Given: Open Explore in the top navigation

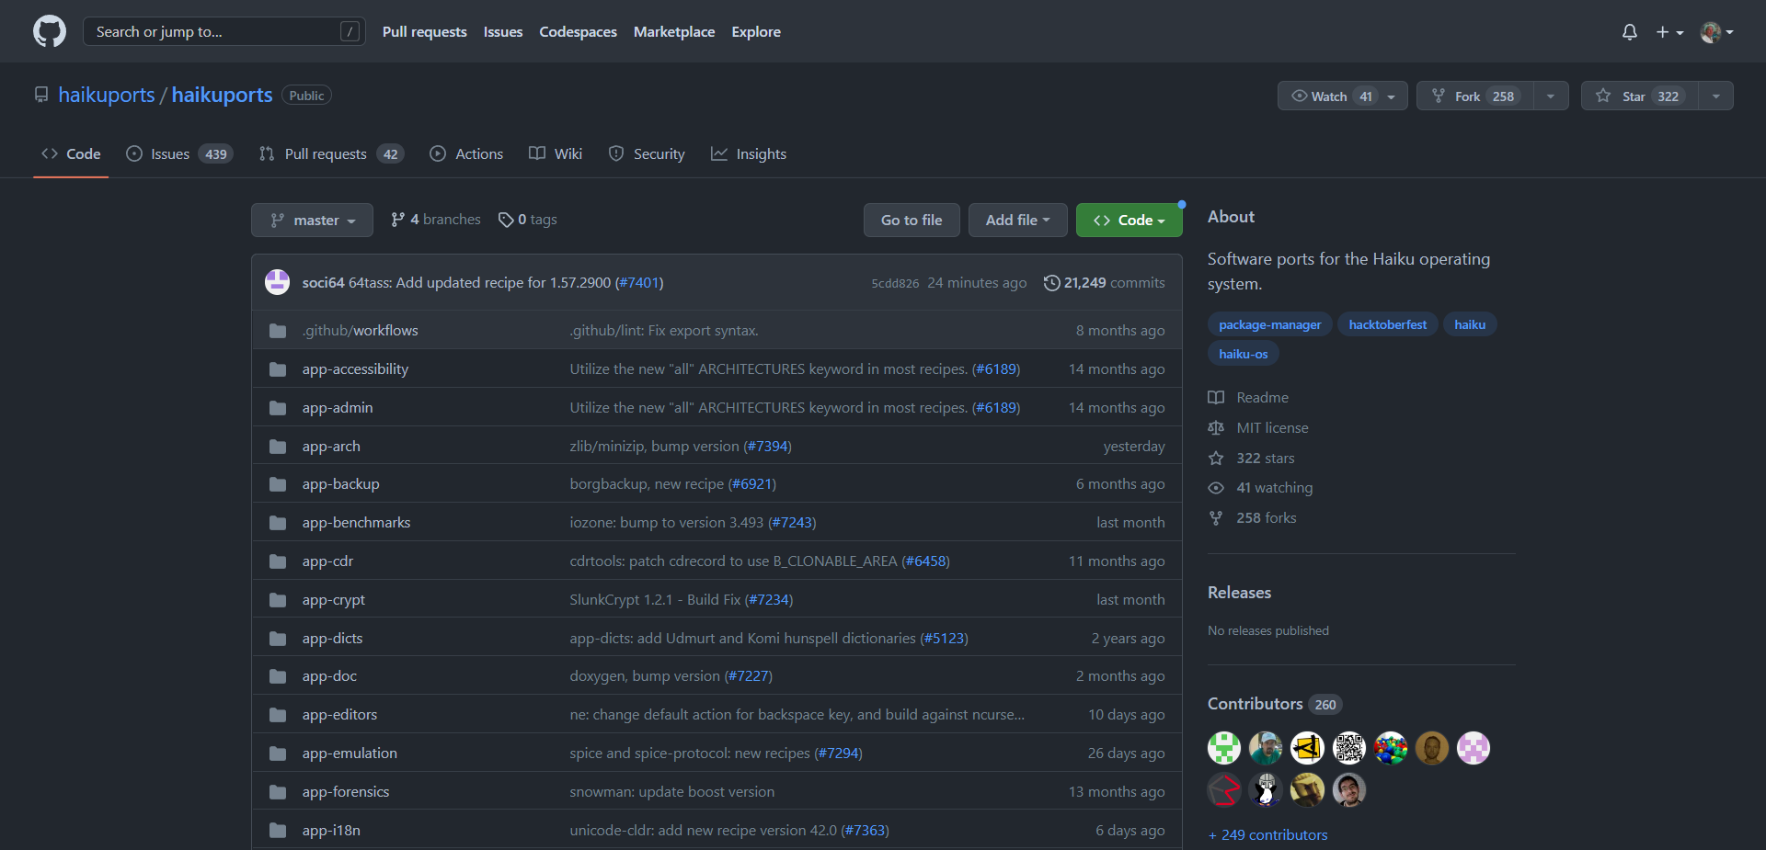Looking at the screenshot, I should tap(756, 31).
